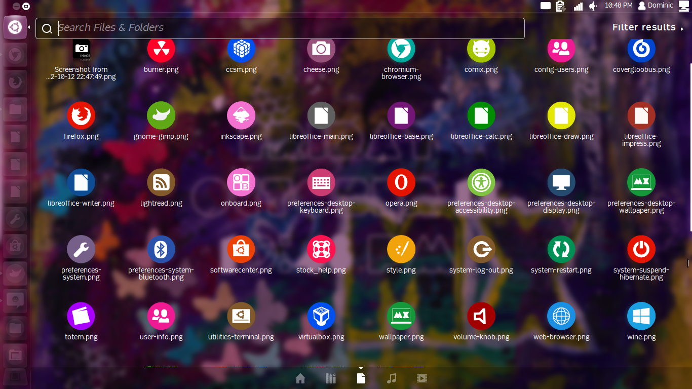Click the Ubuntu Dash home launcher button
The image size is (692, 389).
tap(15, 27)
